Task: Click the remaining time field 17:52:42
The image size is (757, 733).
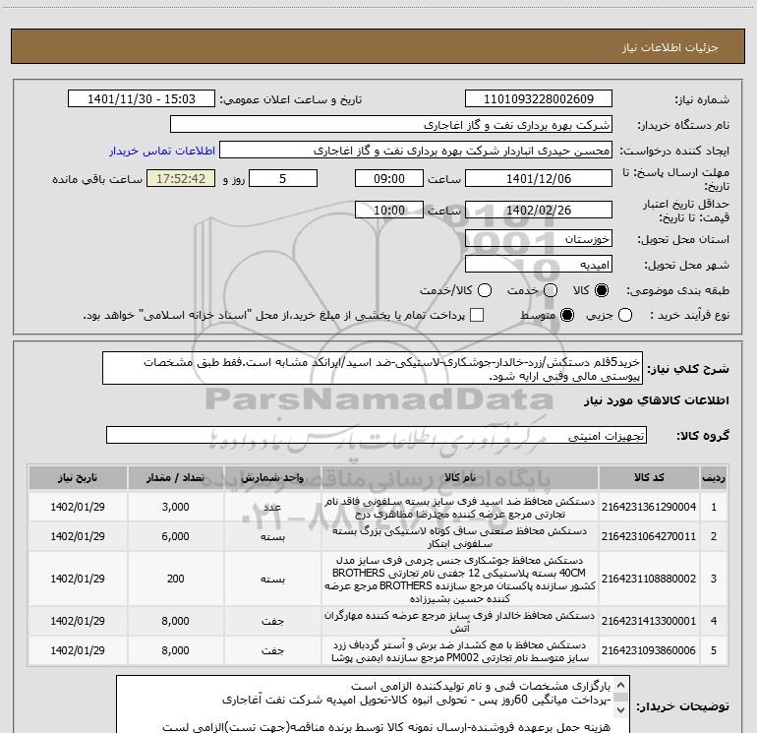Action: pos(181,179)
